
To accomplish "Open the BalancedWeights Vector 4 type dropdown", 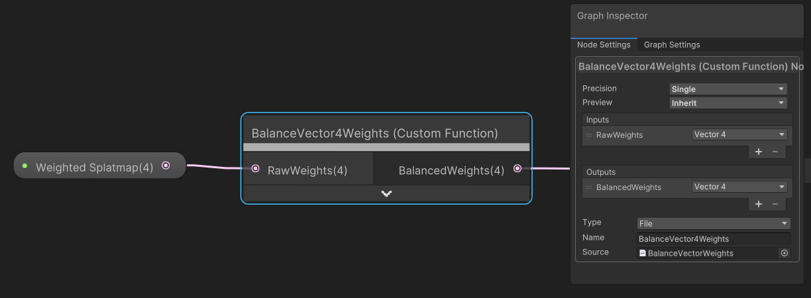I will pyautogui.click(x=739, y=187).
